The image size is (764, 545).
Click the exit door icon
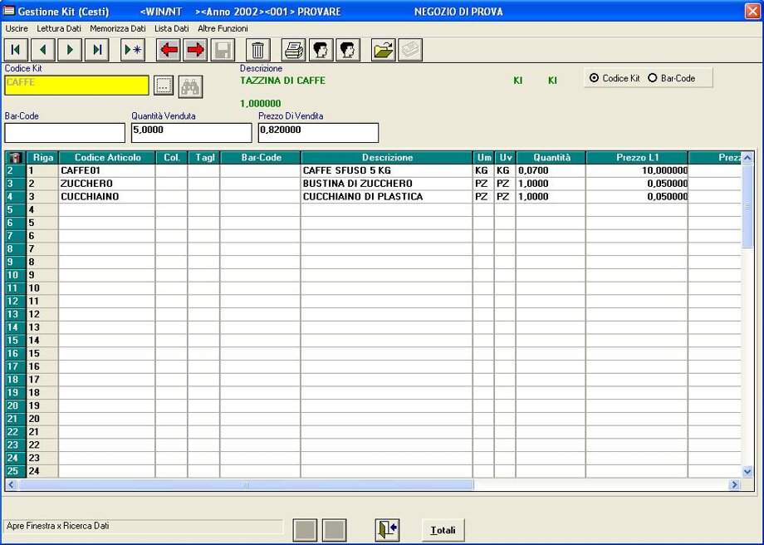[x=387, y=529]
